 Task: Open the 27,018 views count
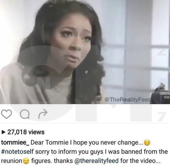coord(26,132)
